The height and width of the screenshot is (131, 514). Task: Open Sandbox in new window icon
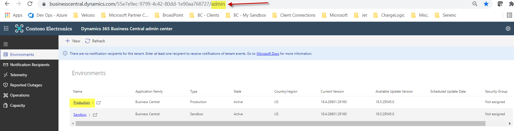click(95, 115)
